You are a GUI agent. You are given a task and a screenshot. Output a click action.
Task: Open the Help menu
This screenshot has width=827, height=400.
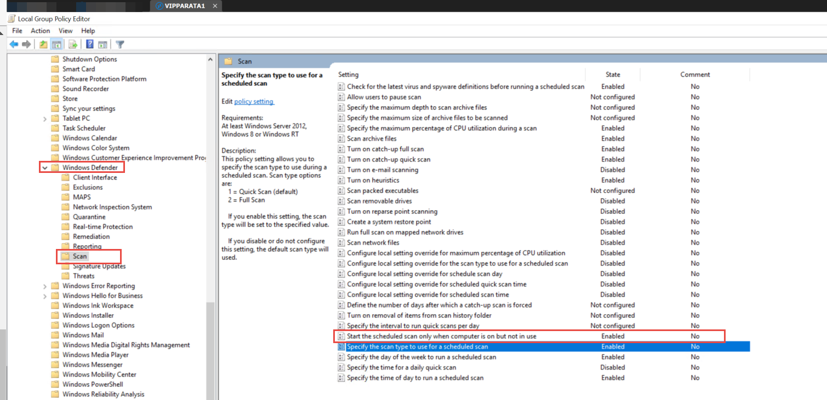click(x=88, y=31)
